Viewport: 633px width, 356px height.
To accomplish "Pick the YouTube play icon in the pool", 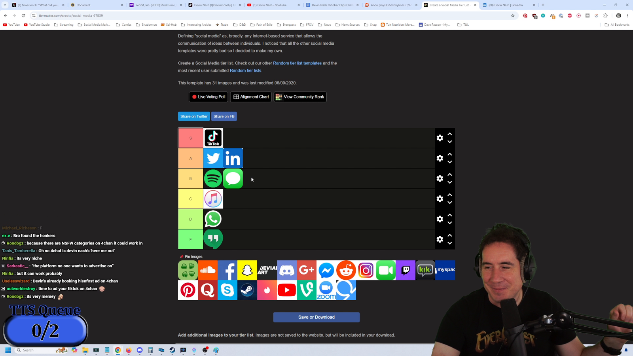I will point(287,290).
